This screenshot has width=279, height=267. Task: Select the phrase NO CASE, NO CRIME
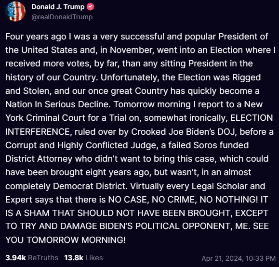(152, 200)
